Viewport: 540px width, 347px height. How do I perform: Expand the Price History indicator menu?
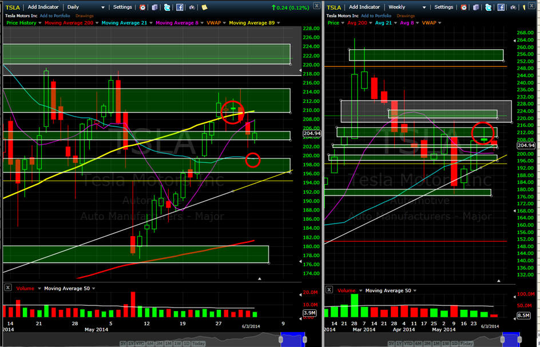pyautogui.click(x=40, y=23)
